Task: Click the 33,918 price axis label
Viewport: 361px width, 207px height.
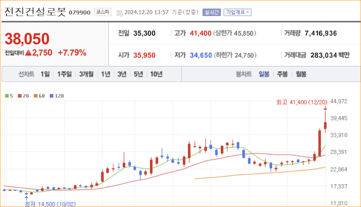Action: pos(339,135)
